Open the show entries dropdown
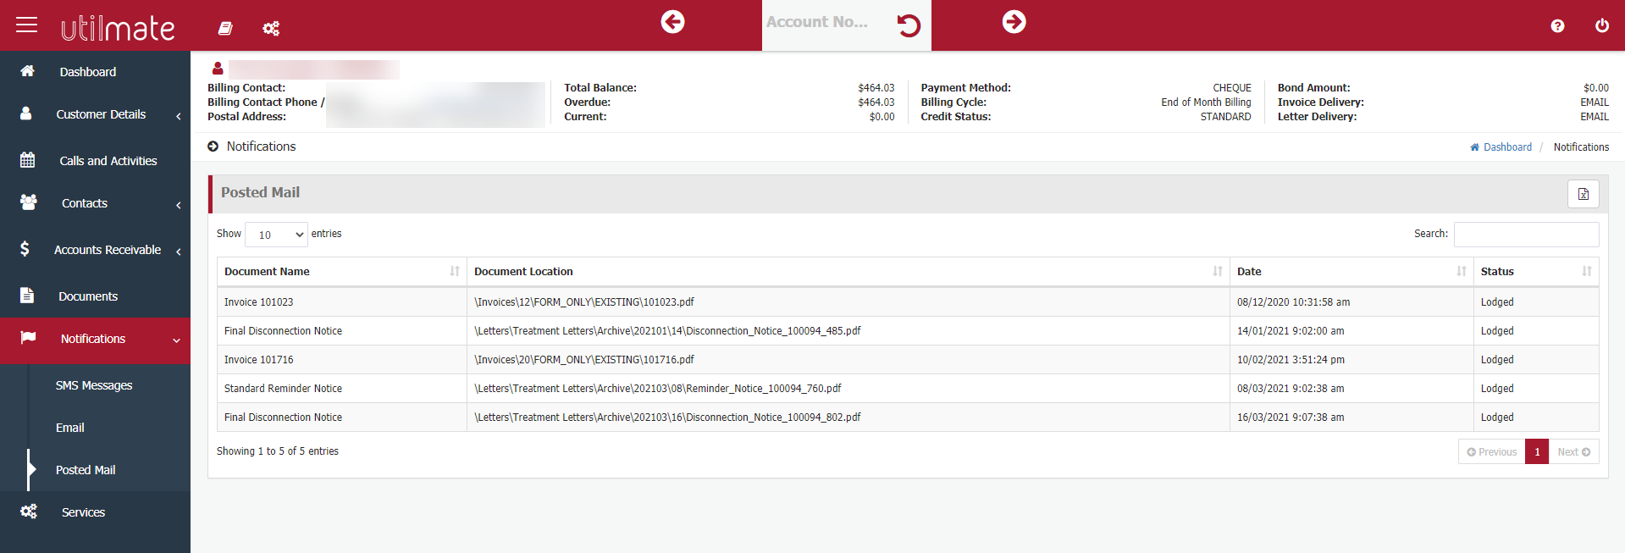This screenshot has width=1625, height=553. pyautogui.click(x=277, y=235)
